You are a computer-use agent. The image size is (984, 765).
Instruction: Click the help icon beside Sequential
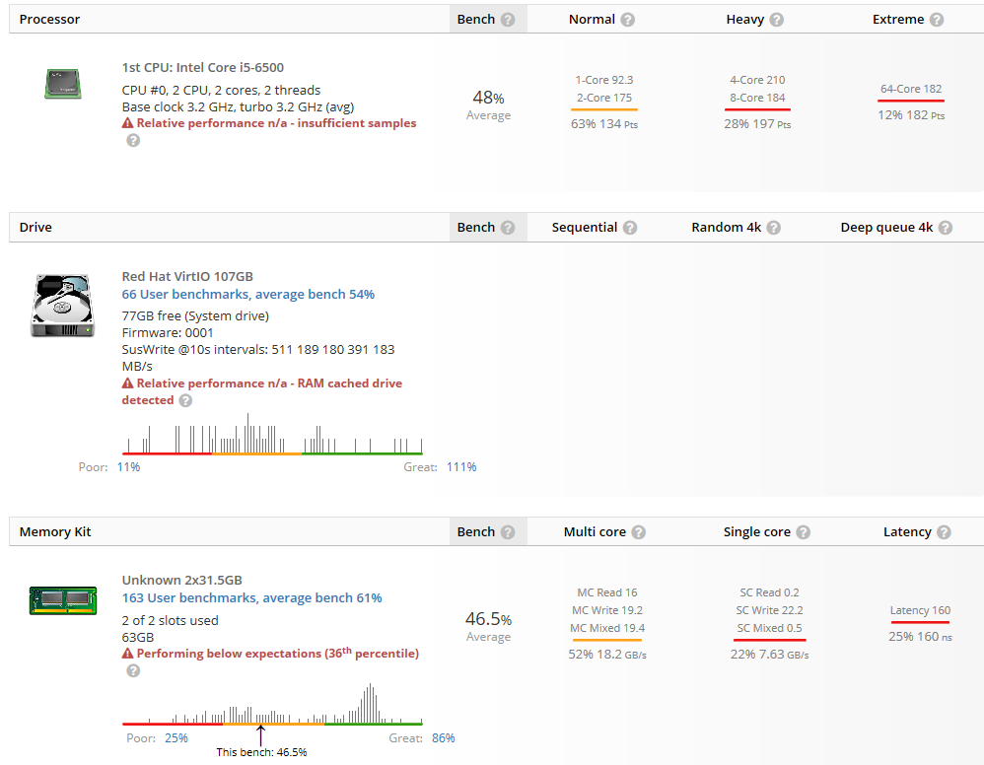(630, 228)
